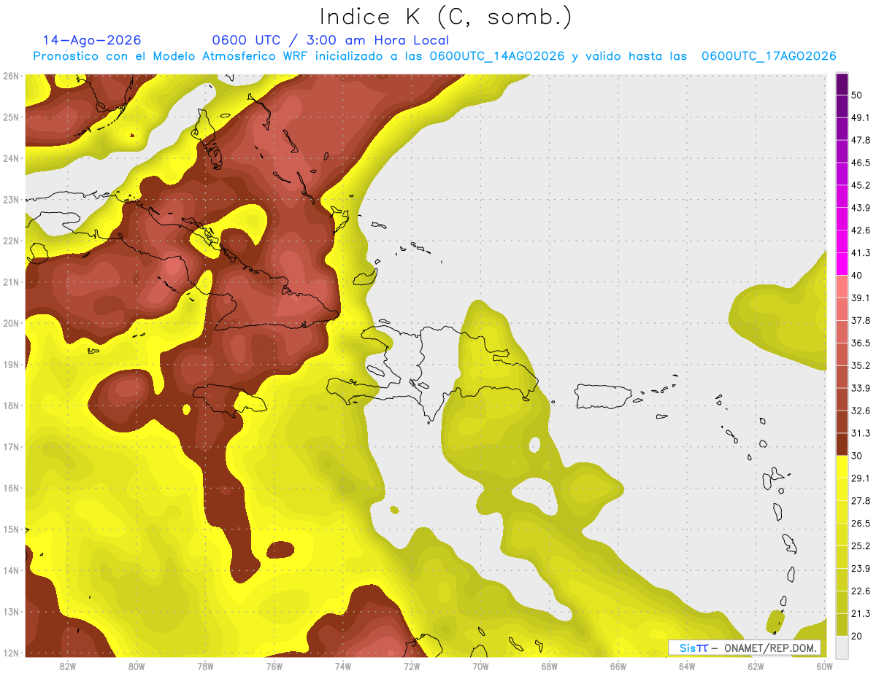Click the Jamaica island outline on map
The width and height of the screenshot is (876, 676).
(x=230, y=400)
